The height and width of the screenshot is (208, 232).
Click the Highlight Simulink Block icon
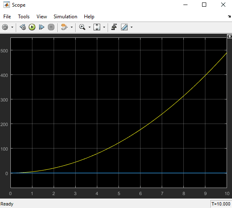coord(64,27)
